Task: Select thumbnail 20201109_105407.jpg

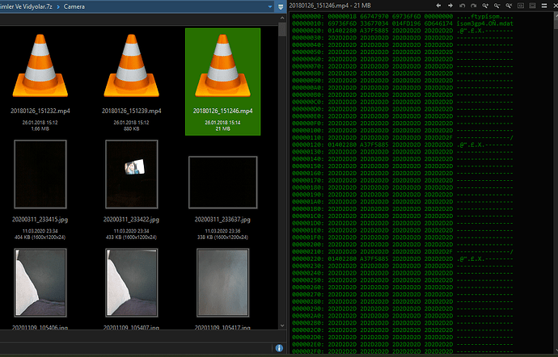Action: point(131,283)
